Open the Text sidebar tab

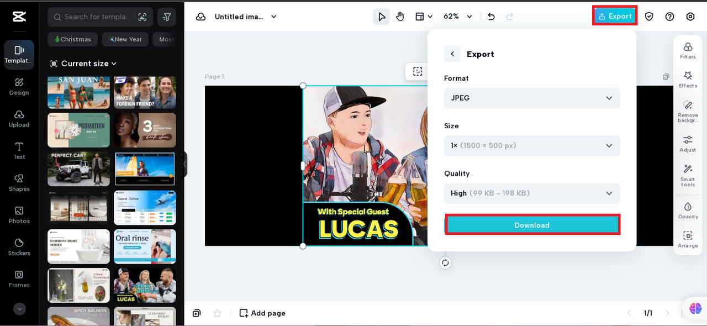point(19,151)
